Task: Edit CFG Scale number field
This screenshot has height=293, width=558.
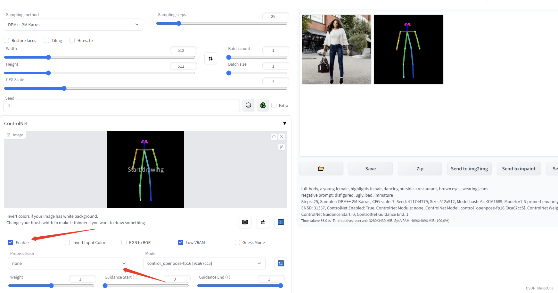Action: [x=275, y=81]
